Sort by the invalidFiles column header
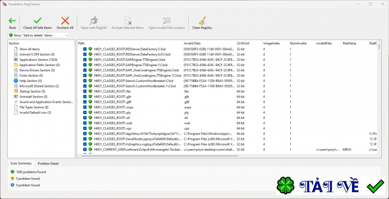Screen dimensions: 389x199 329,43
